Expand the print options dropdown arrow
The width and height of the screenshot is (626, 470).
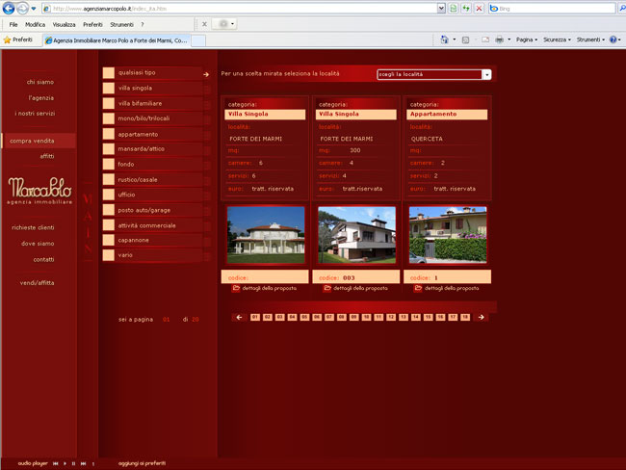tap(509, 39)
